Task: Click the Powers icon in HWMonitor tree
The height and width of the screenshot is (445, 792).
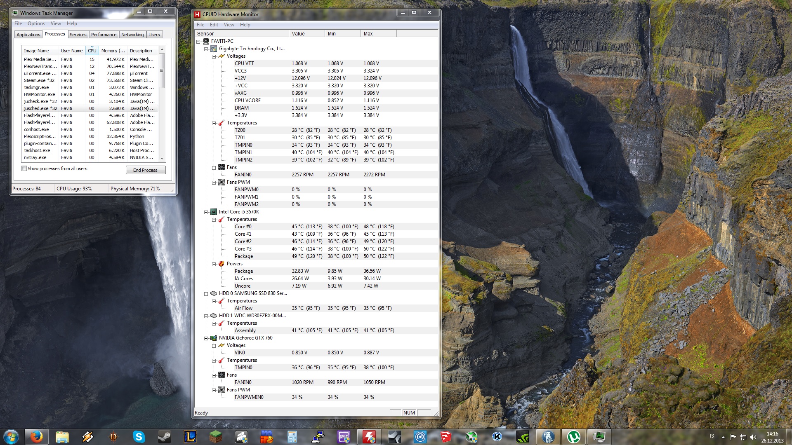Action: (x=221, y=264)
